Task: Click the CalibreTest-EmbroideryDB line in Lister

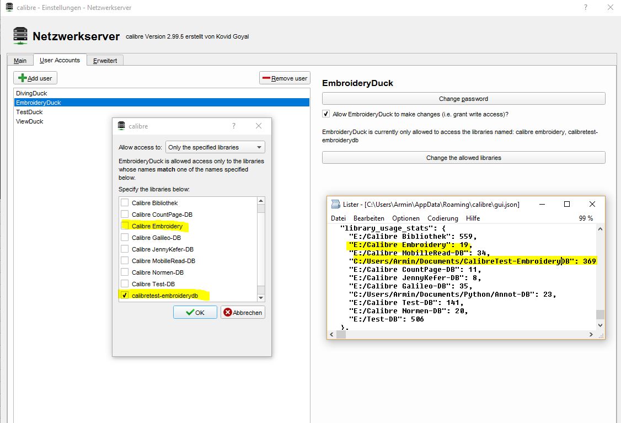Action: point(473,261)
